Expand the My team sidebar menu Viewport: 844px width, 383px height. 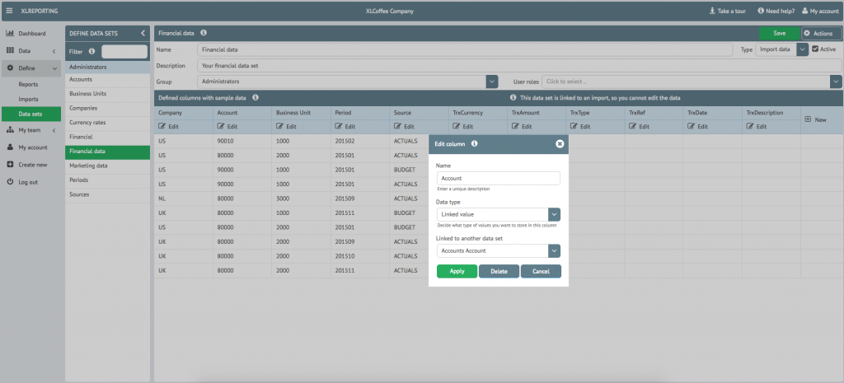tap(31, 130)
